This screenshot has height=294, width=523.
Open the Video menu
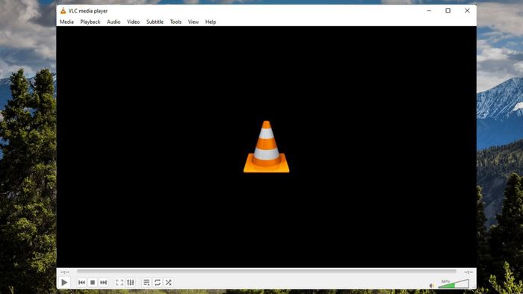click(x=133, y=22)
